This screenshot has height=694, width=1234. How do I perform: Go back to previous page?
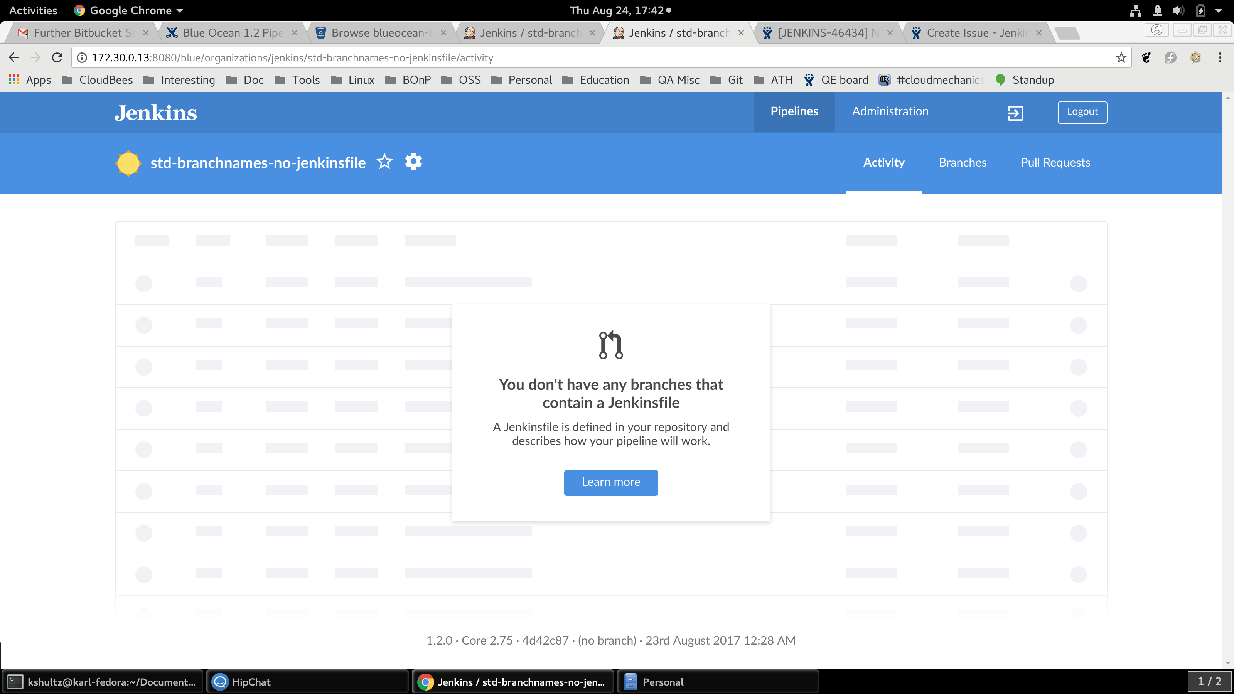14,58
